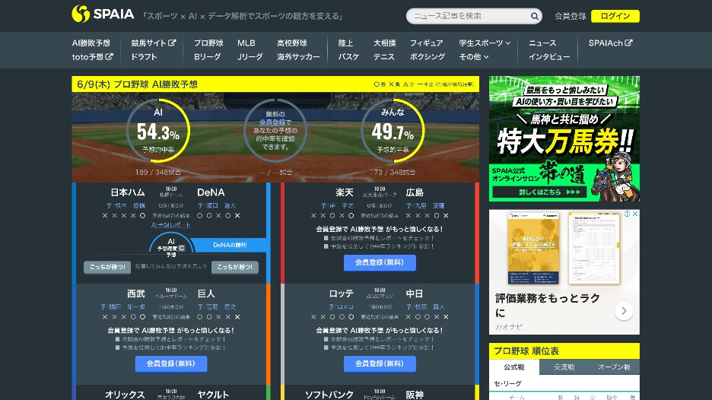Click the 会員登録 link in the header
The width and height of the screenshot is (712, 400).
(x=571, y=16)
